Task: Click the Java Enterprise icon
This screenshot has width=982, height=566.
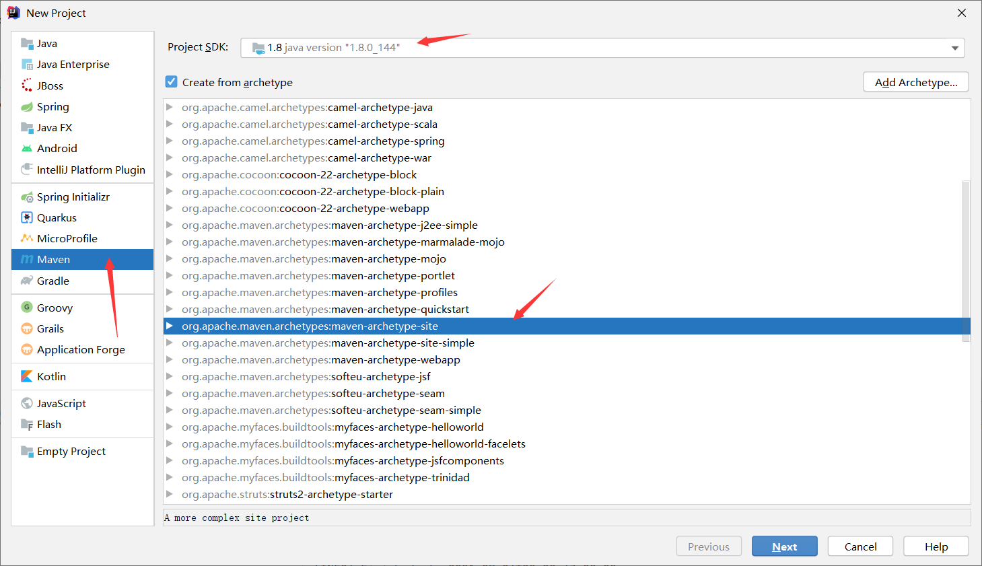Action: [27, 65]
